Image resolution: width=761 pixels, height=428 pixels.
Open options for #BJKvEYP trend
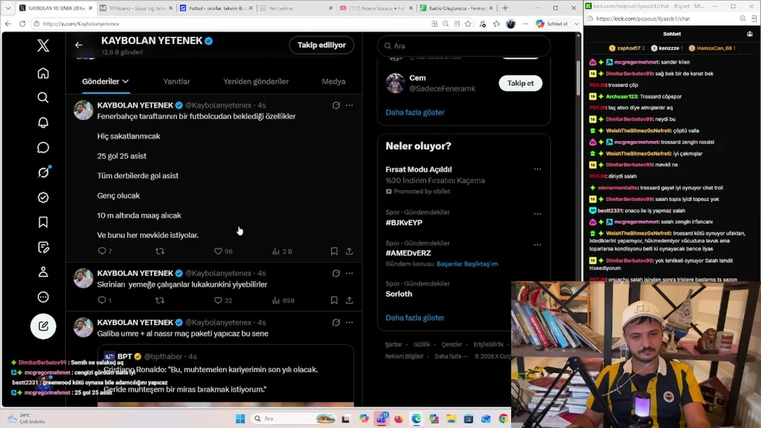(x=537, y=214)
